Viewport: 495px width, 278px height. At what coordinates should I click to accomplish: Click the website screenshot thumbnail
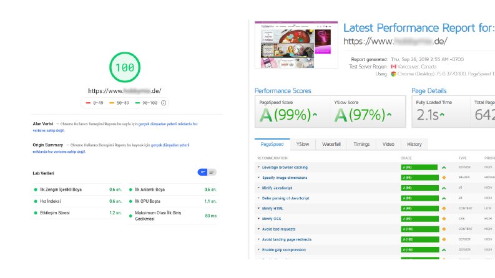(296, 44)
